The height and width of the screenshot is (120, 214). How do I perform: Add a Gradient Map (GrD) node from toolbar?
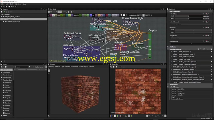pyautogui.click(x=77, y=15)
